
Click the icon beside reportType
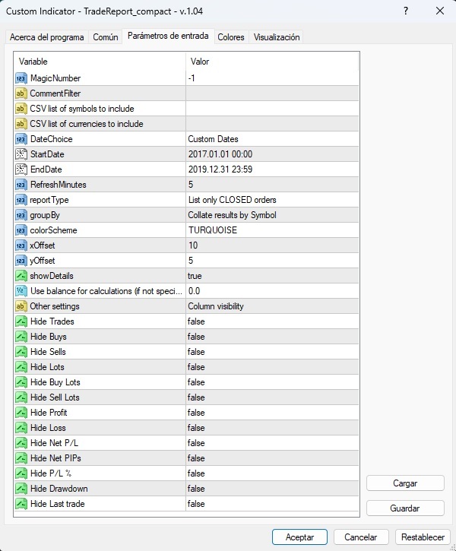pyautogui.click(x=21, y=200)
